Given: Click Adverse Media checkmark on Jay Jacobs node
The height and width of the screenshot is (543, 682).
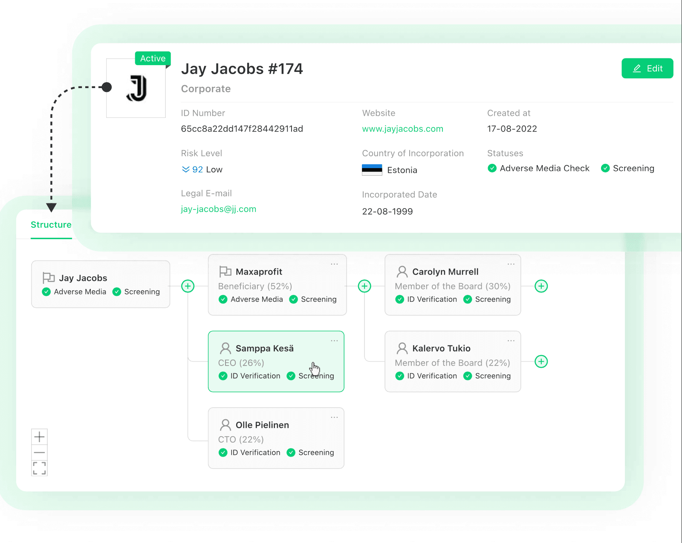Looking at the screenshot, I should (46, 292).
